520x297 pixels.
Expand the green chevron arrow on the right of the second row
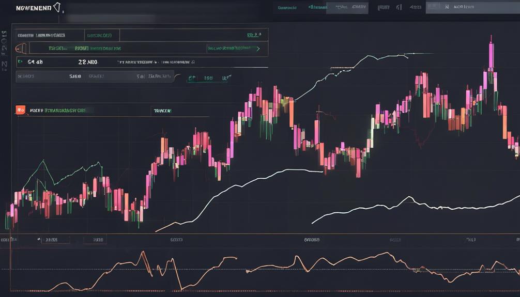tap(258, 49)
